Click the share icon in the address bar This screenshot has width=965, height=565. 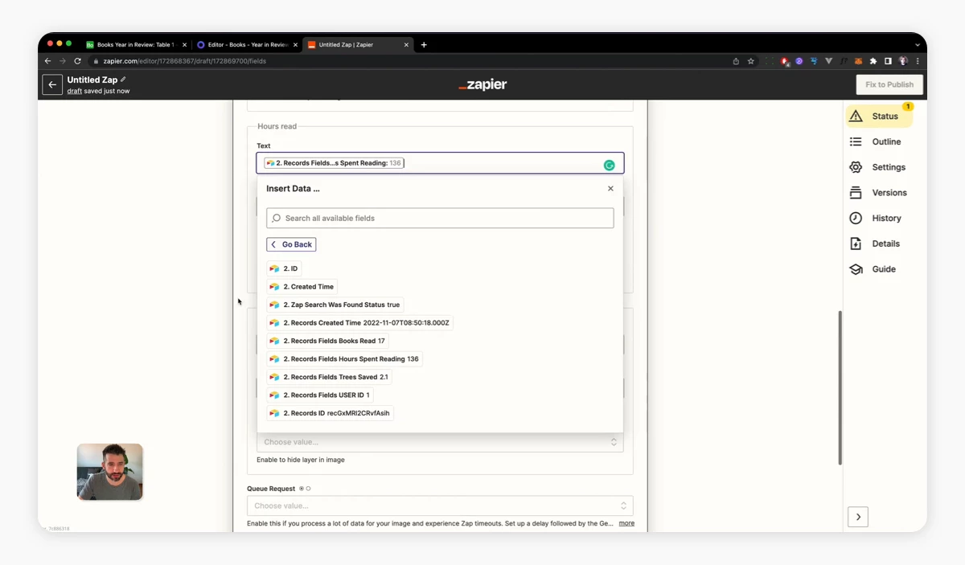tap(736, 61)
